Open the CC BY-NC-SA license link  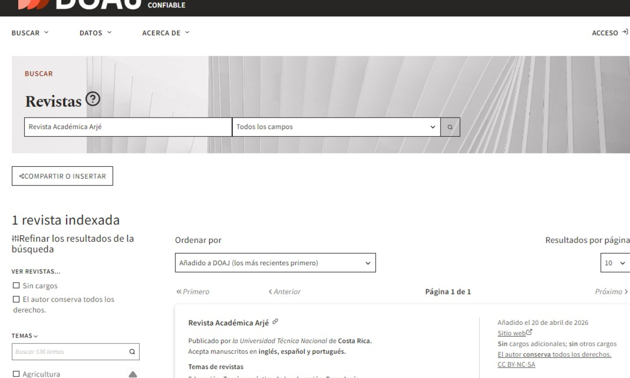516,365
